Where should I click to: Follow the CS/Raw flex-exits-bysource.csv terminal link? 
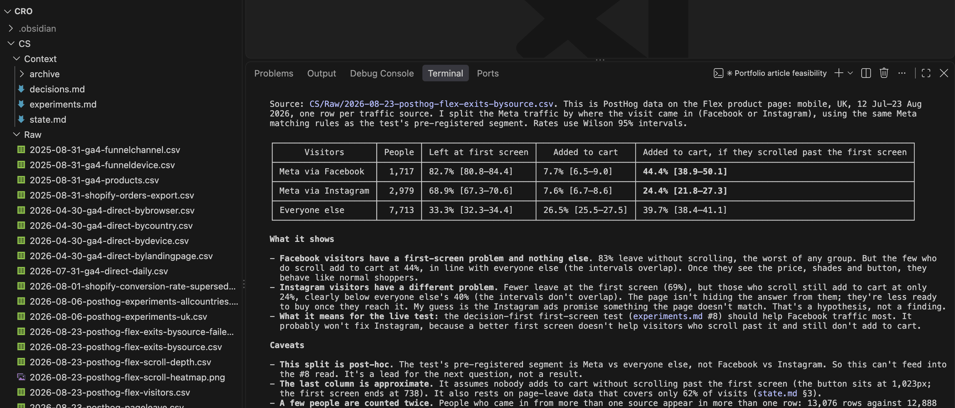point(431,104)
